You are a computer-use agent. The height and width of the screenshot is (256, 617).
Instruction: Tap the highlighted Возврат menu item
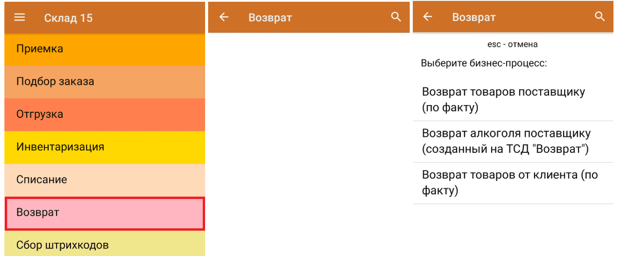click(104, 213)
